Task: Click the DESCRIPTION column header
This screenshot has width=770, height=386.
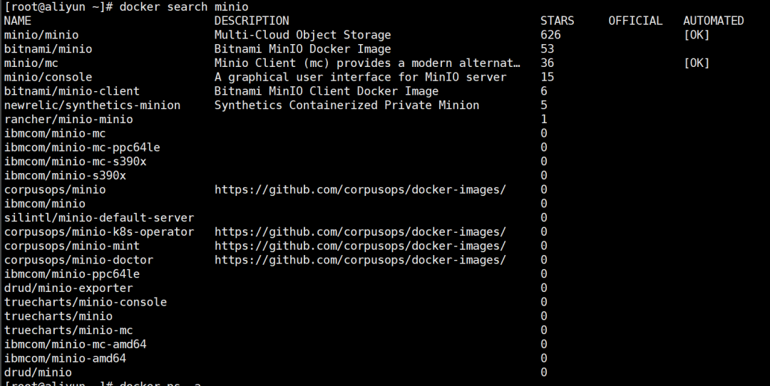Action: tap(252, 21)
